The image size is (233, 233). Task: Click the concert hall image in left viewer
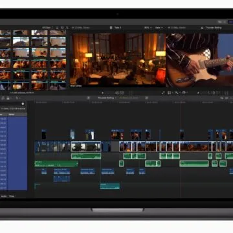pyautogui.click(x=118, y=60)
